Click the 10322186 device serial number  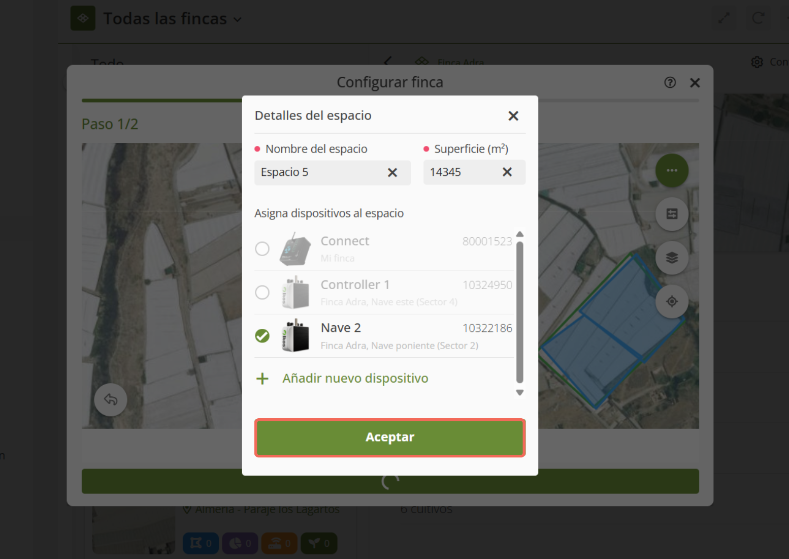[487, 328]
